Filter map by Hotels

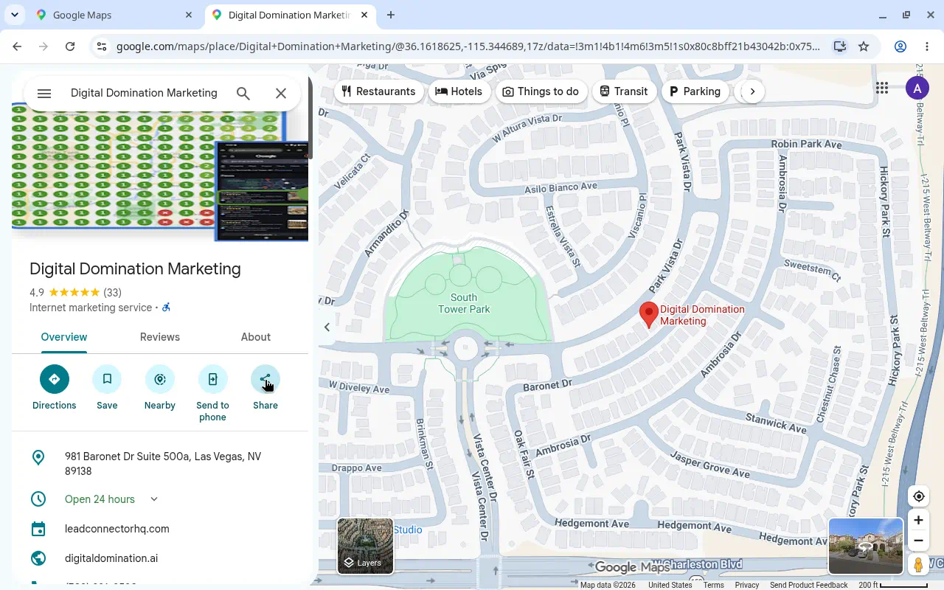pyautogui.click(x=459, y=91)
